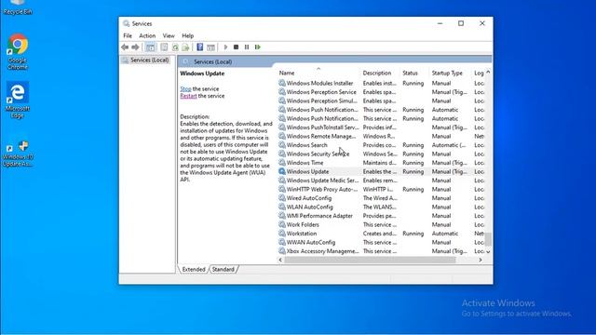Select Microsoft Edge desktop icon
Image resolution: width=596 pixels, height=335 pixels.
(18, 100)
